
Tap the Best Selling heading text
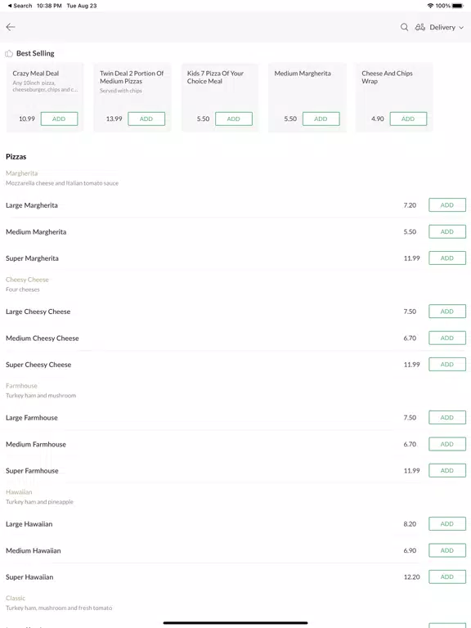(x=35, y=53)
